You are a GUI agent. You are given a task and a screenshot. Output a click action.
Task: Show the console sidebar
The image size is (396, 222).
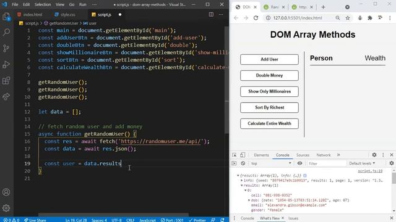tap(234, 163)
